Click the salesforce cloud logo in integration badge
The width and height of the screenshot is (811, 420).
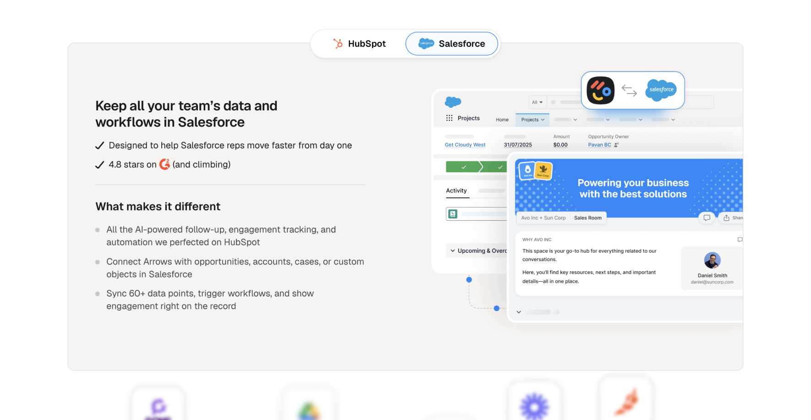661,90
